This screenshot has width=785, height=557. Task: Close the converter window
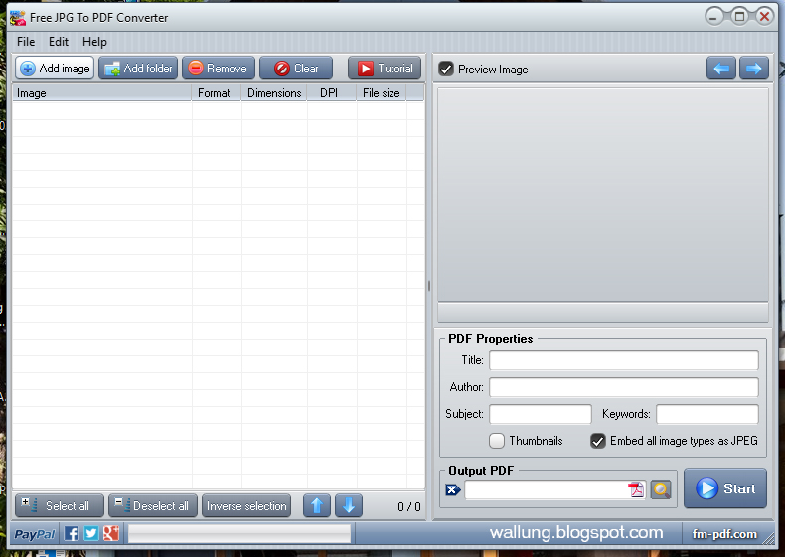point(764,17)
